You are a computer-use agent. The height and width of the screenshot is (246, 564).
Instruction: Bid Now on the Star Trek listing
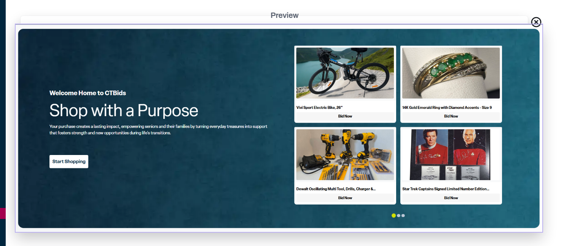[451, 198]
